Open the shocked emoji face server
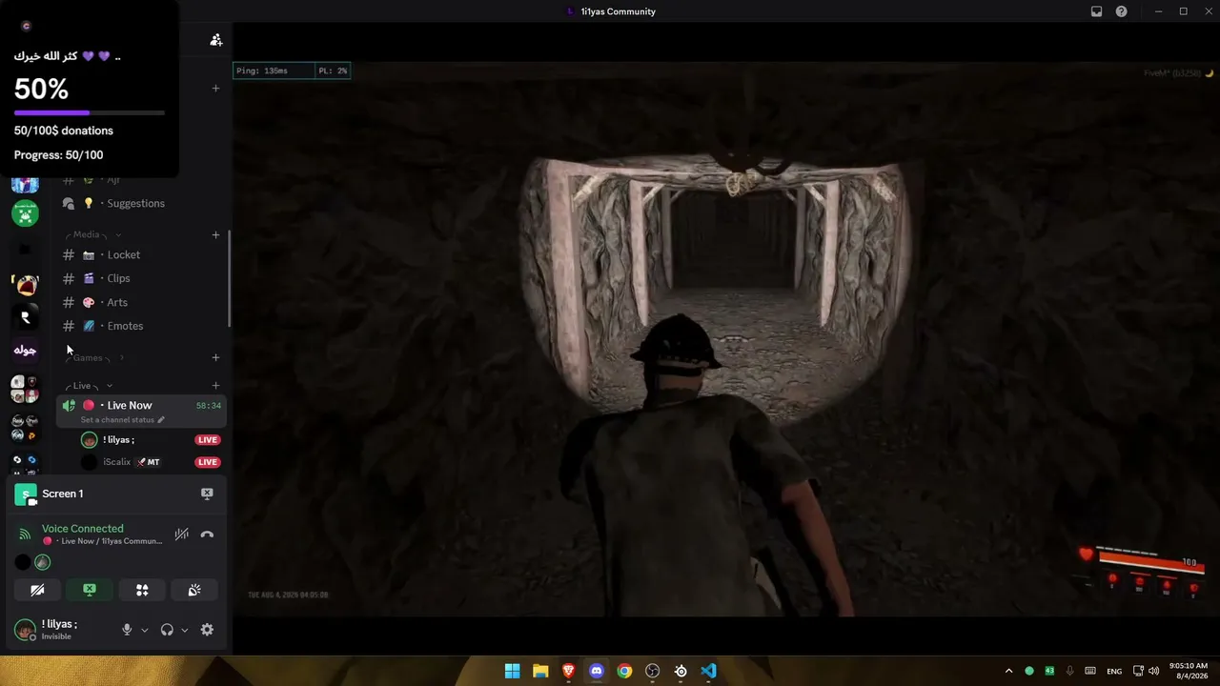Screen dimensions: 1220x686 [25, 284]
